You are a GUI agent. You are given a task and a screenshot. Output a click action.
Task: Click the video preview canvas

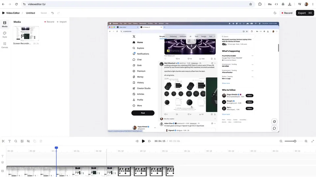193,77
